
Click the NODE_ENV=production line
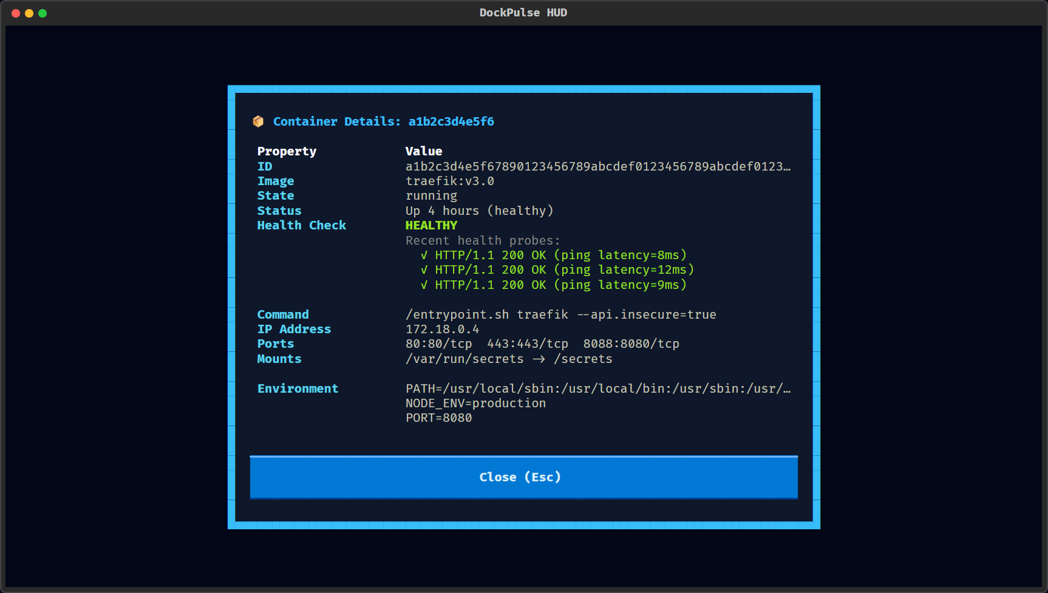pyautogui.click(x=476, y=403)
